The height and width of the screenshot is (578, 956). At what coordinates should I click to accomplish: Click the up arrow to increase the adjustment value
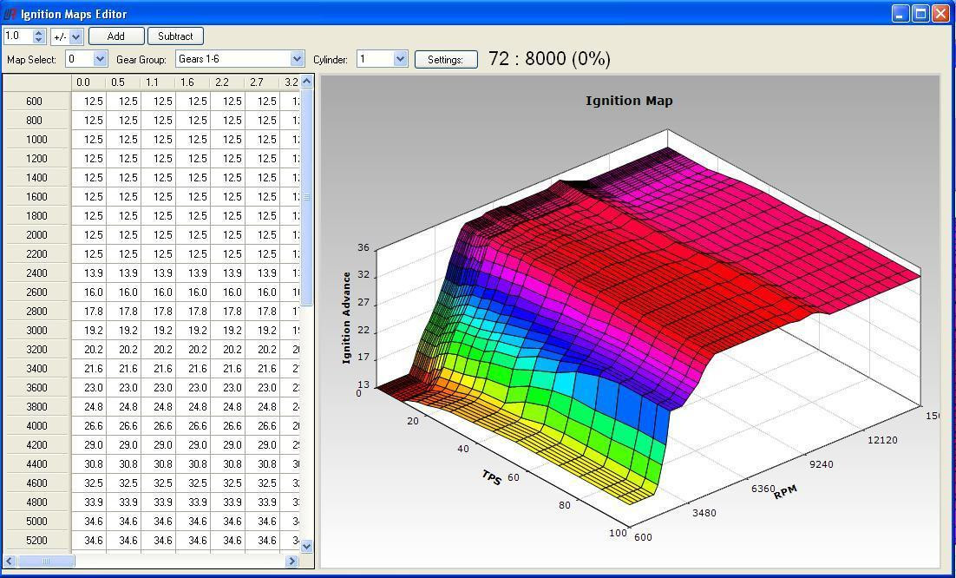38,33
